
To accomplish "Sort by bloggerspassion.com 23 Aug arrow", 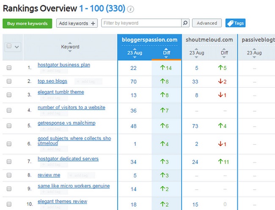I will point(134,58).
